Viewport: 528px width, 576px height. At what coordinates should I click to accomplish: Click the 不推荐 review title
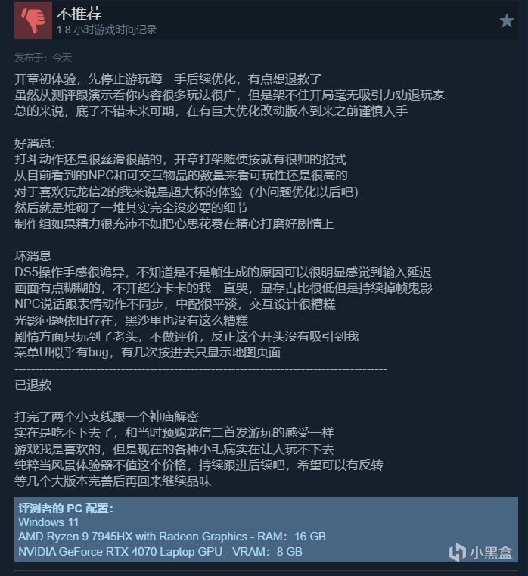coord(79,14)
